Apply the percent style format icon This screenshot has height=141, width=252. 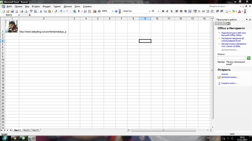pos(199,11)
